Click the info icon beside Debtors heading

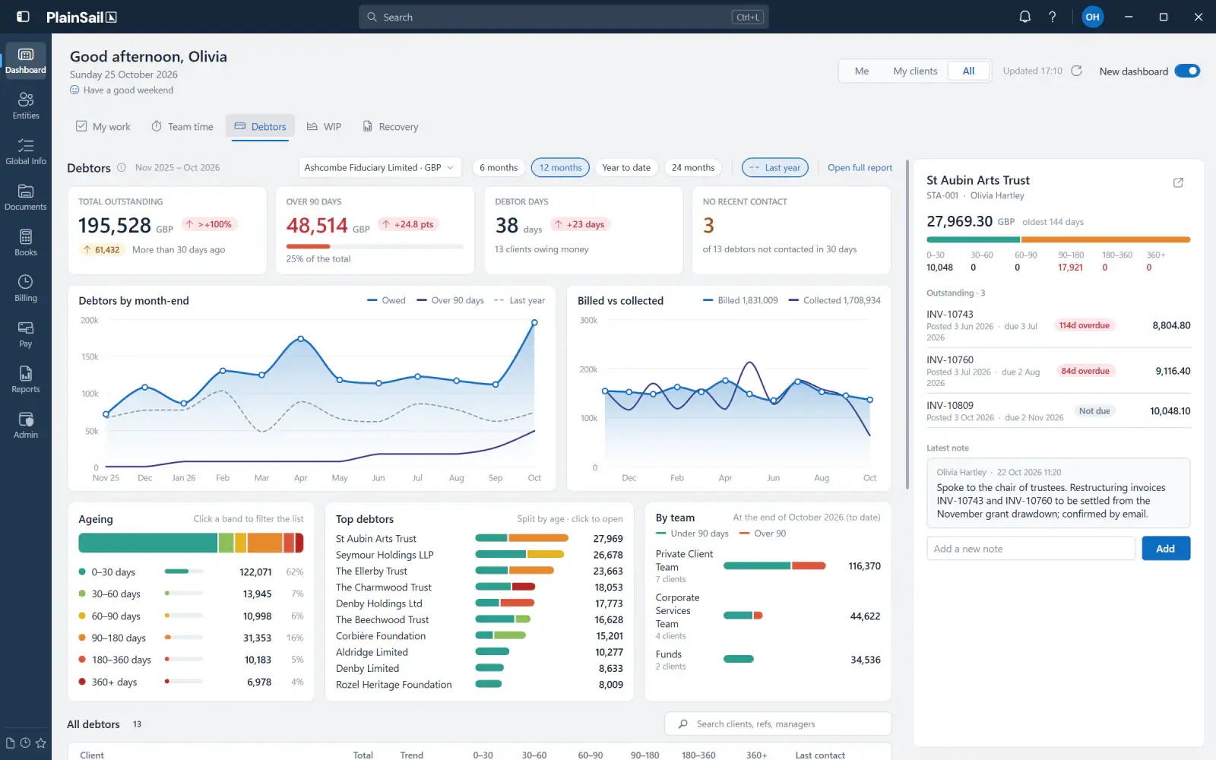(x=121, y=167)
